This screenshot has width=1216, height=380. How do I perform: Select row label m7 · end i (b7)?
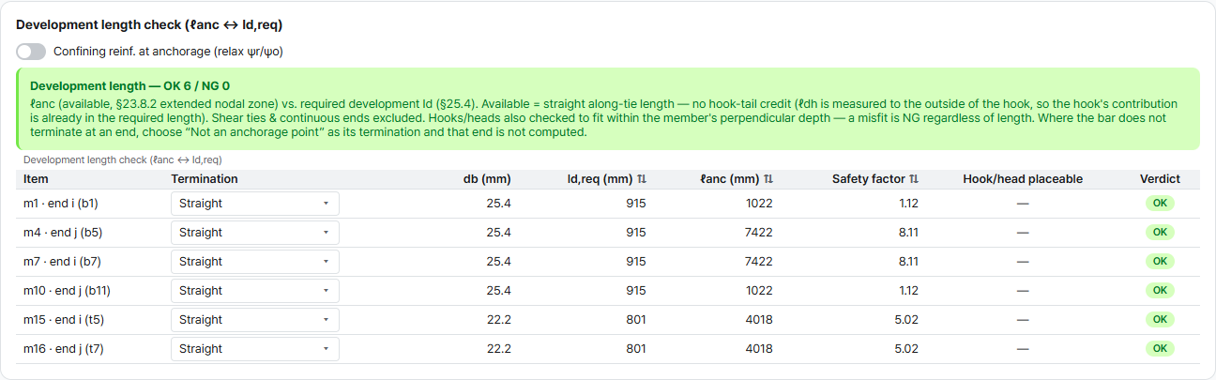click(62, 262)
